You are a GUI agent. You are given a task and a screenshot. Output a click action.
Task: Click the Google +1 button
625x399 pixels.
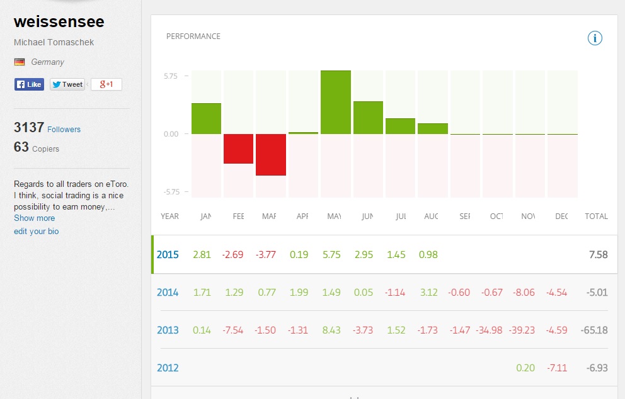click(106, 84)
